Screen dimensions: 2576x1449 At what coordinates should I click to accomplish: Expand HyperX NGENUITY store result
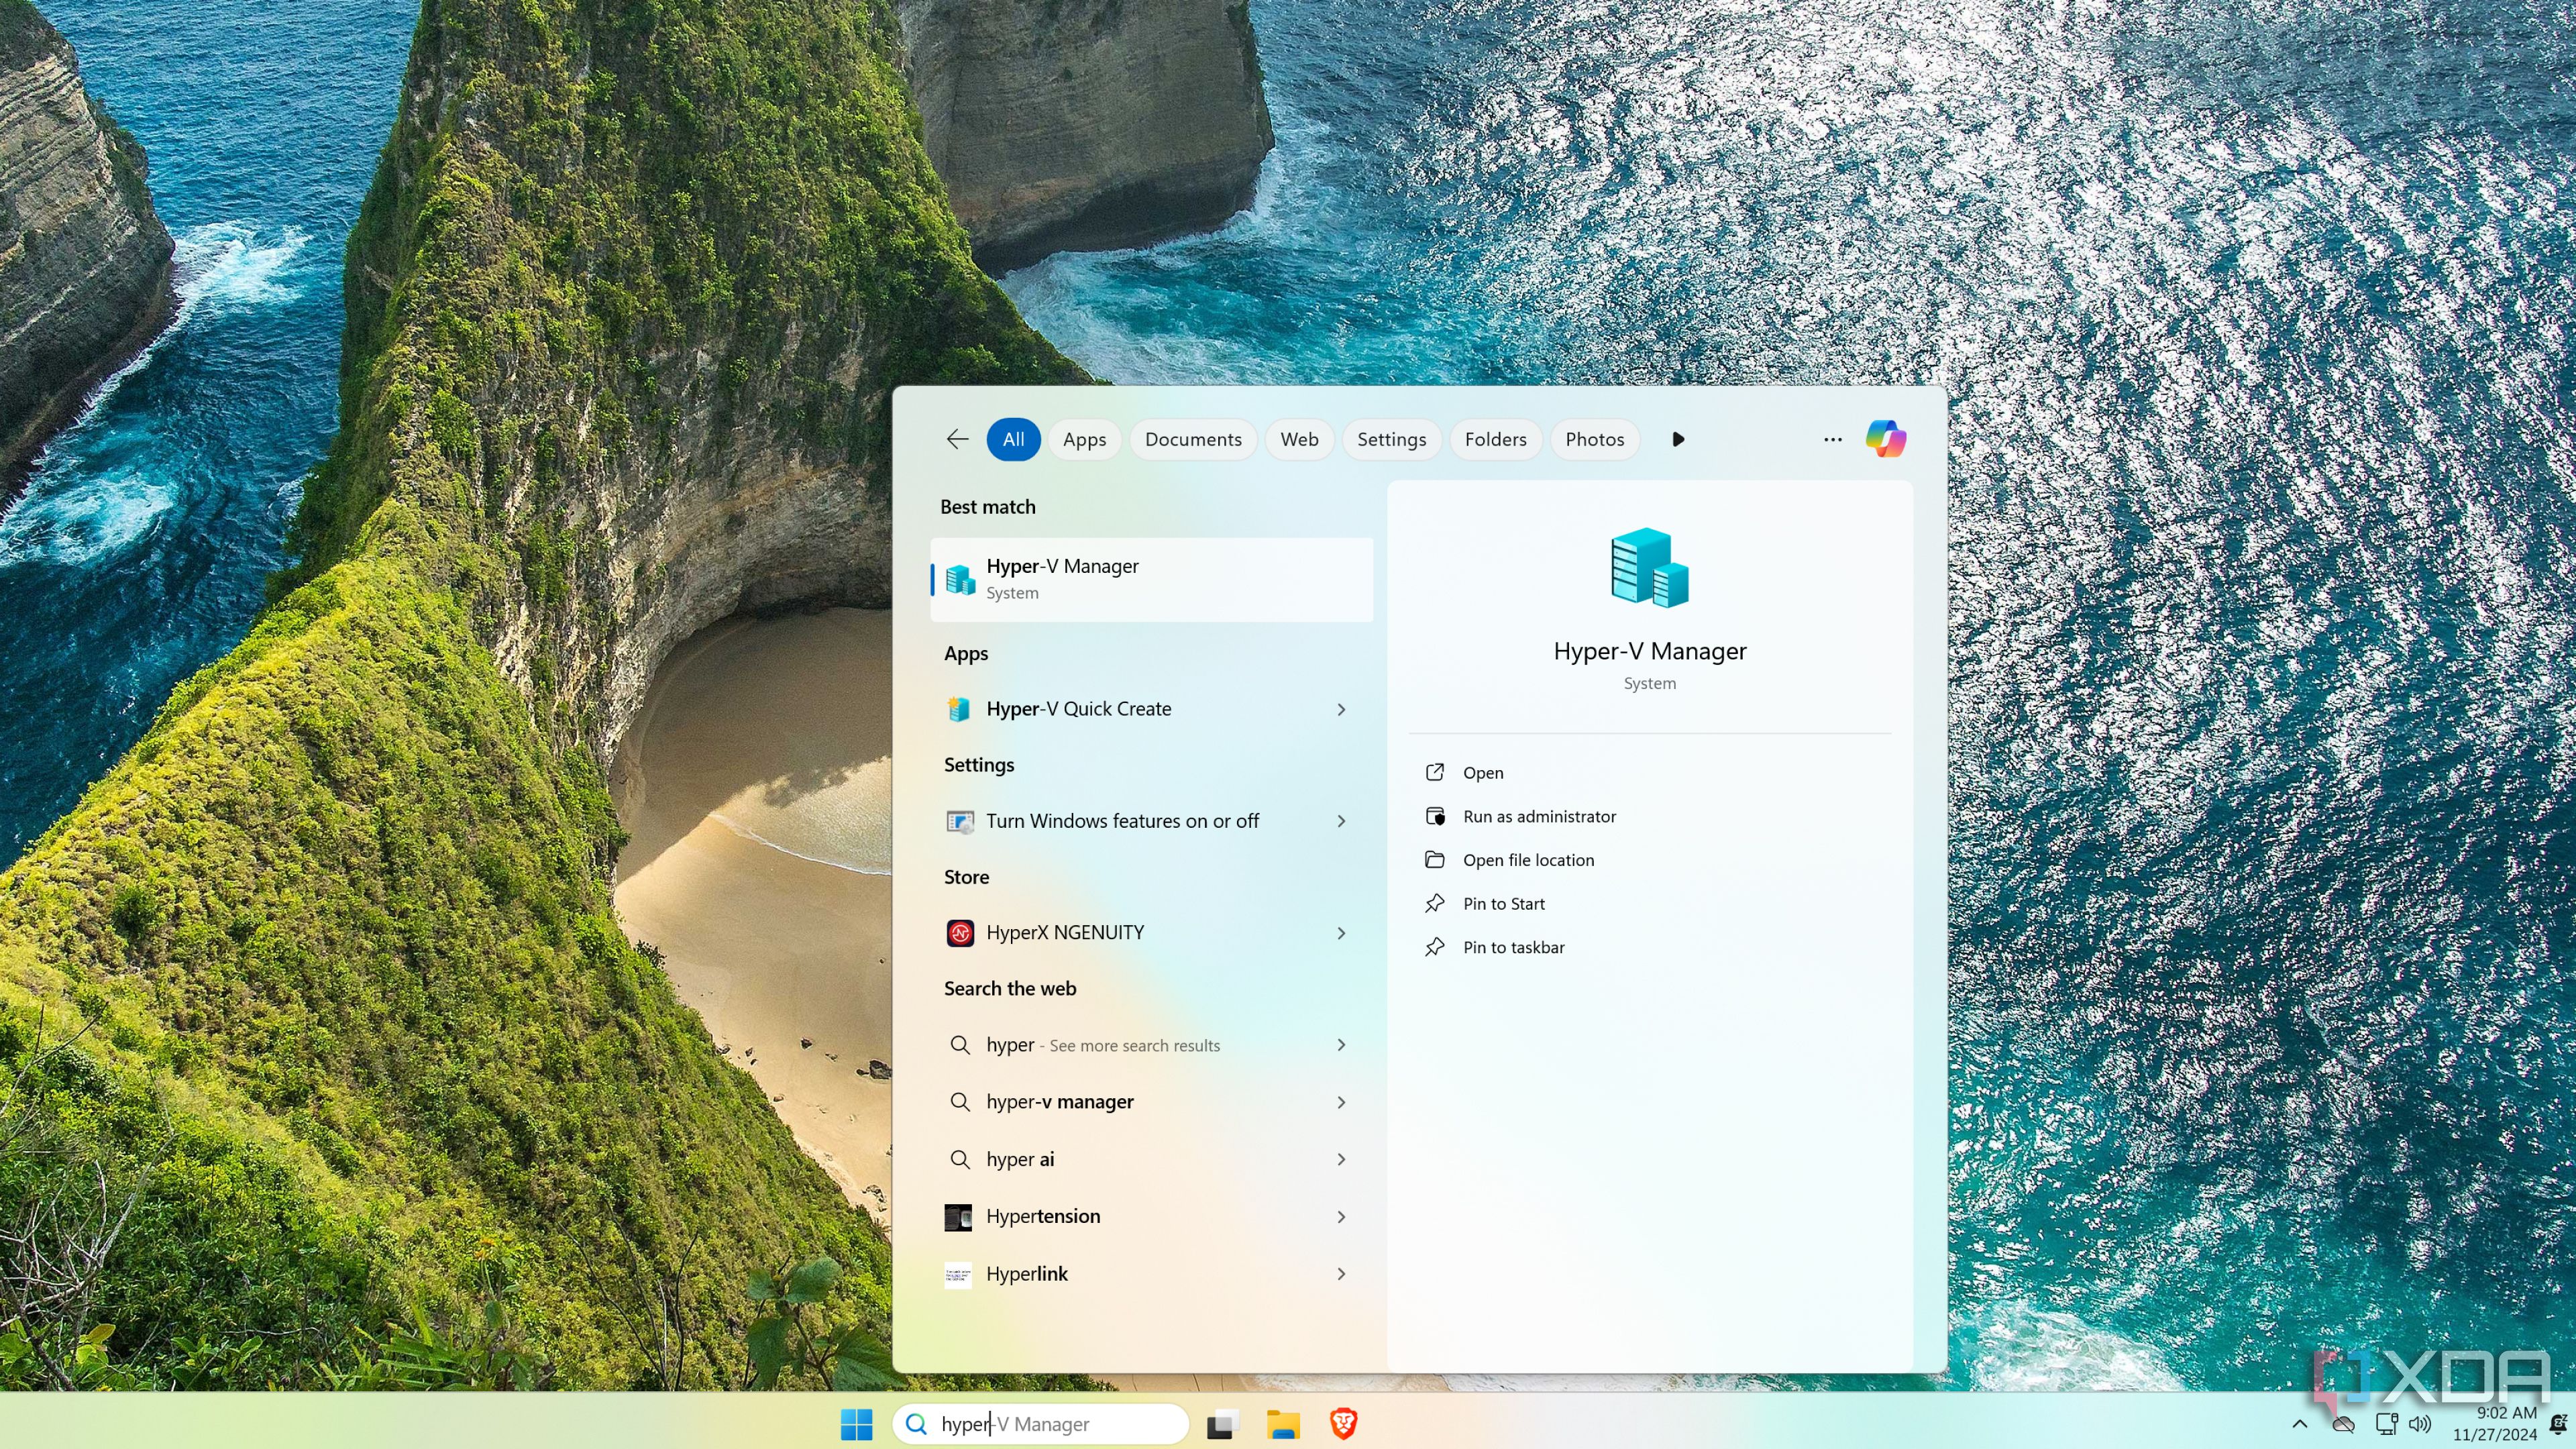(1341, 933)
